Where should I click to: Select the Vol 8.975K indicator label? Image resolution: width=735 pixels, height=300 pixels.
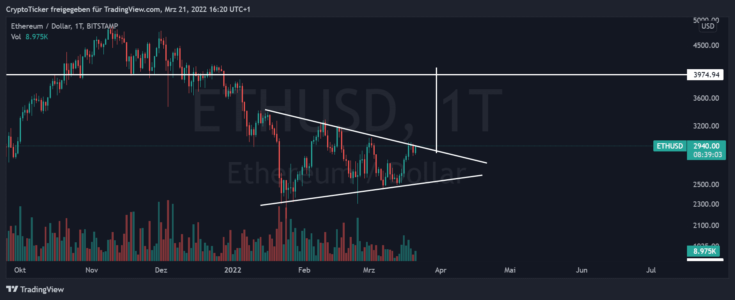30,37
